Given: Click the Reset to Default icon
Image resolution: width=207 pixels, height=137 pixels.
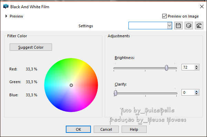Looking at the screenshot, I should 199,26.
